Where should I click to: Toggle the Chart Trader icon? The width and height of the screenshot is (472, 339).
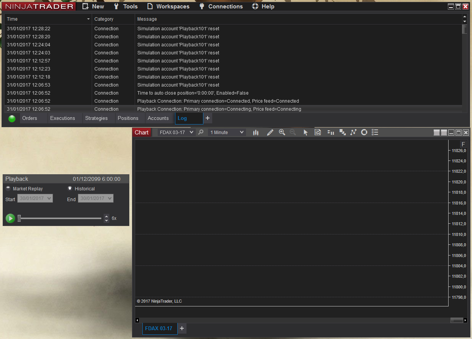pyautogui.click(x=331, y=133)
